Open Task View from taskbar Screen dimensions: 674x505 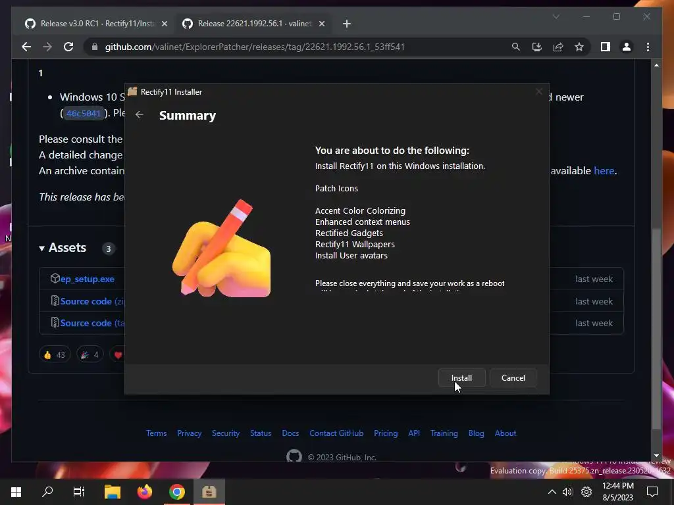coord(79,492)
